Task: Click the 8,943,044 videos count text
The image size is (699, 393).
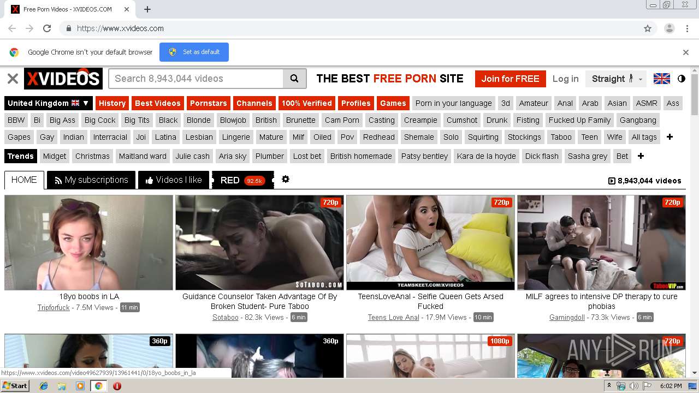Action: pos(649,181)
